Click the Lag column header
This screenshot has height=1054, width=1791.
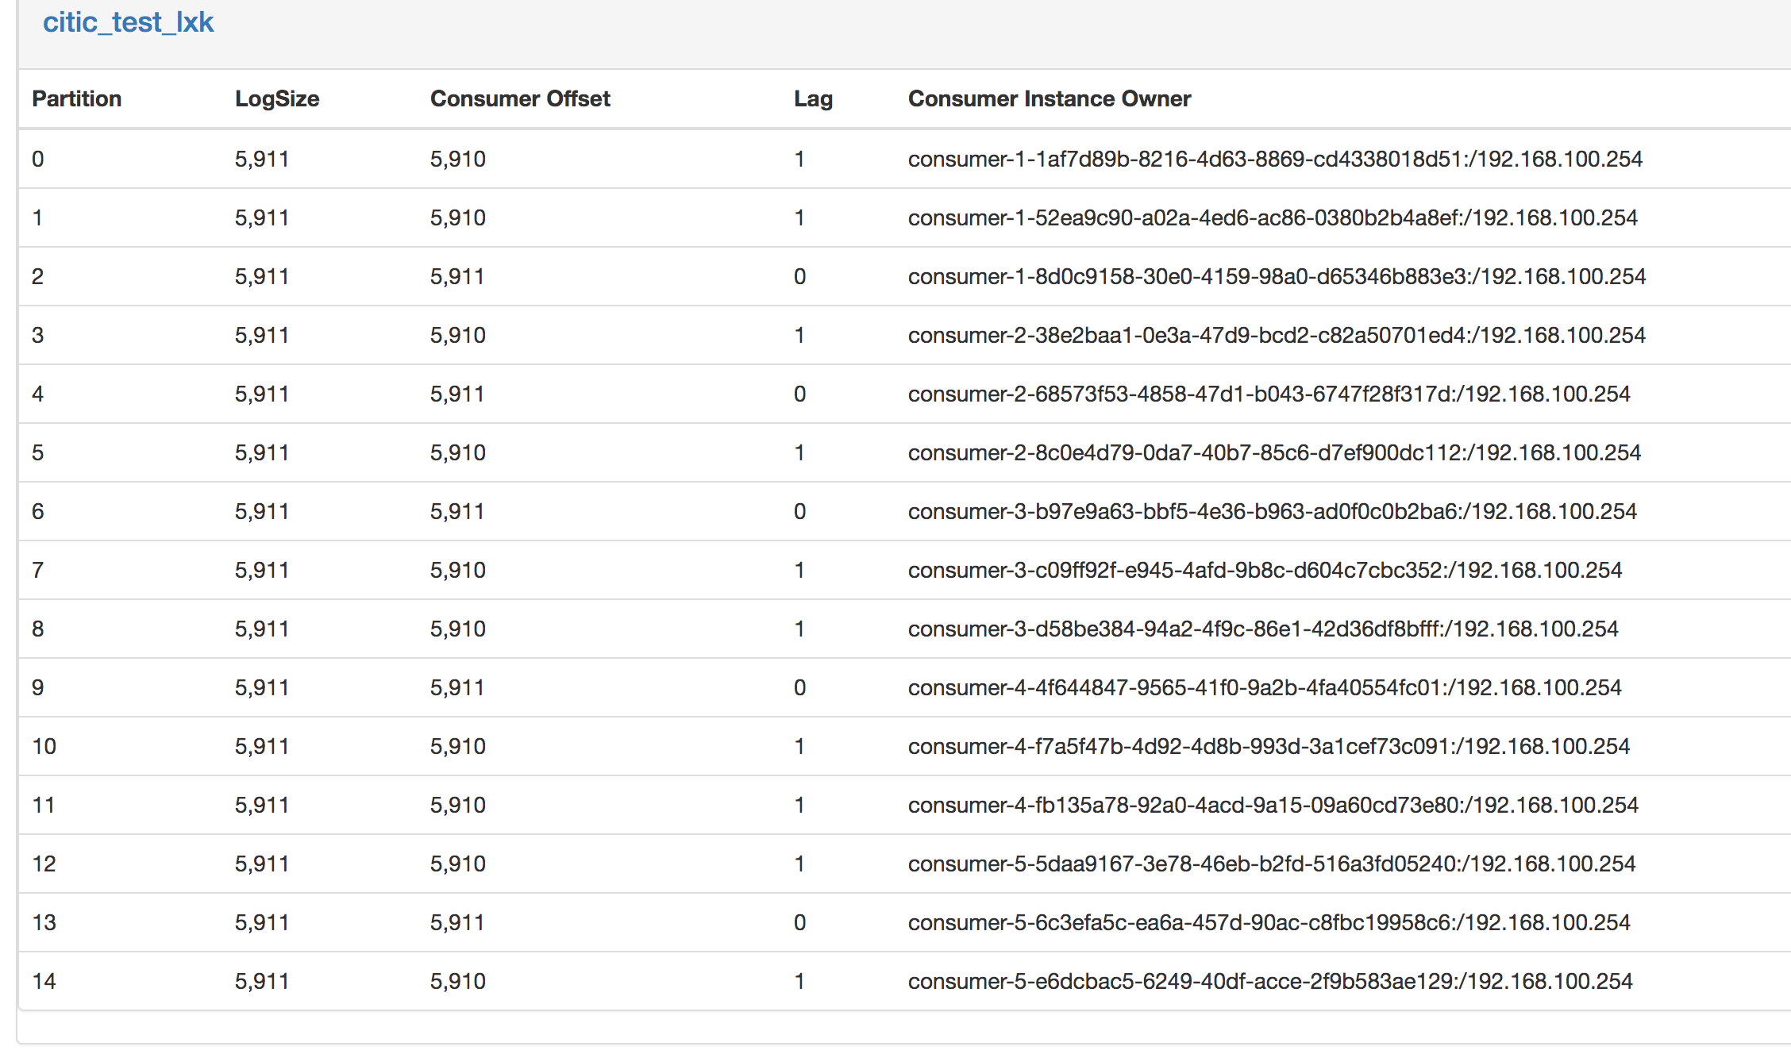(x=812, y=98)
